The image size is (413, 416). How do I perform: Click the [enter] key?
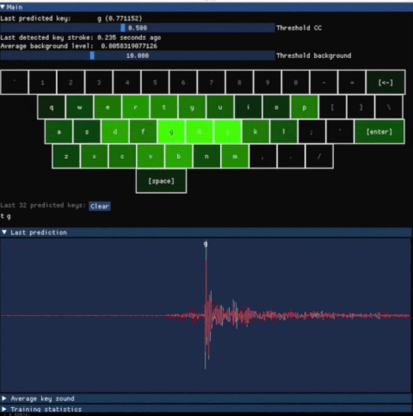(x=379, y=131)
